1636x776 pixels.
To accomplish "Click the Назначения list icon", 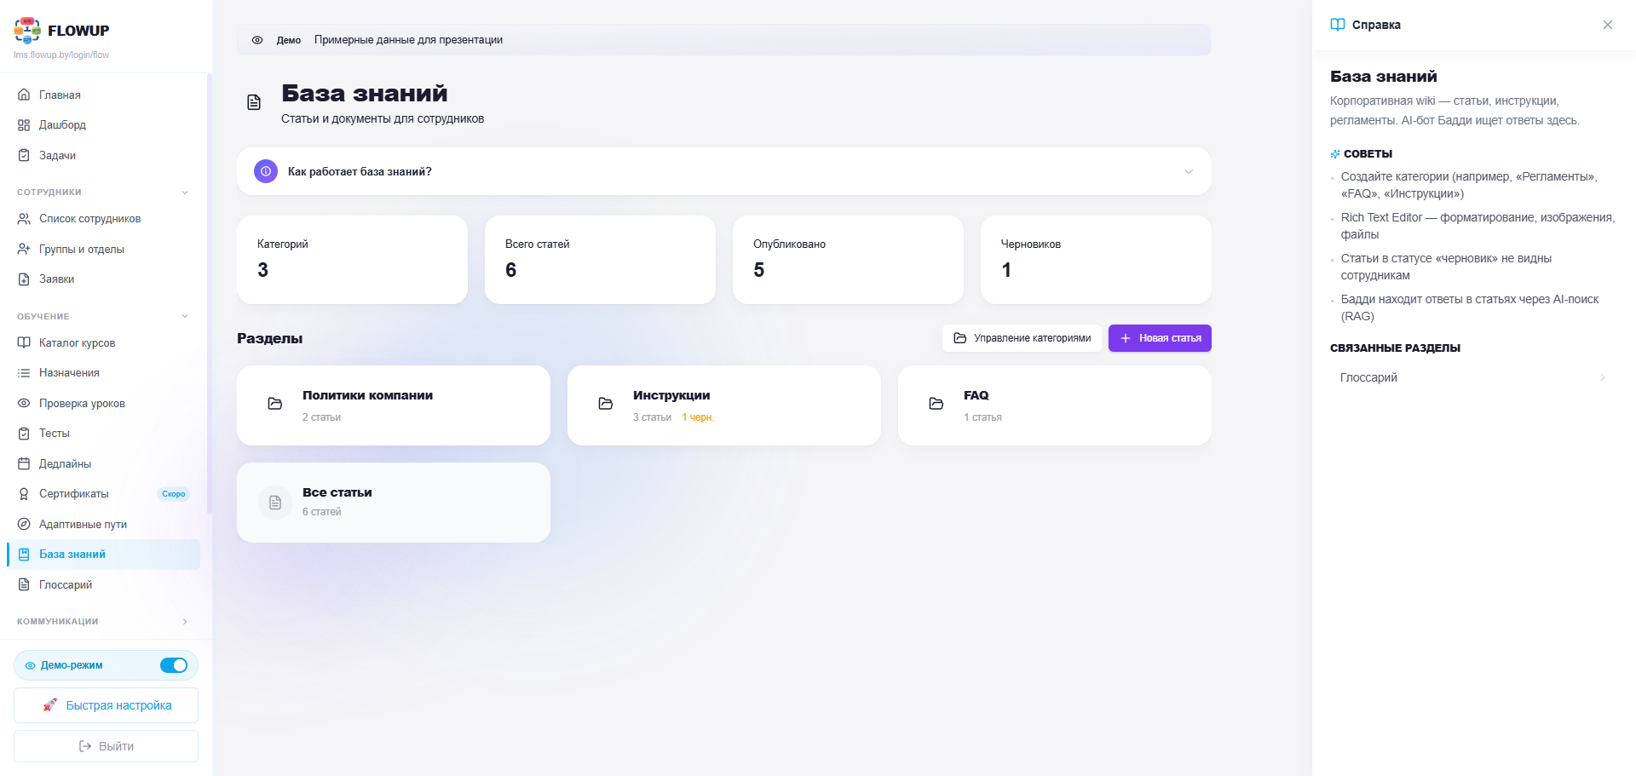I will click(24, 373).
